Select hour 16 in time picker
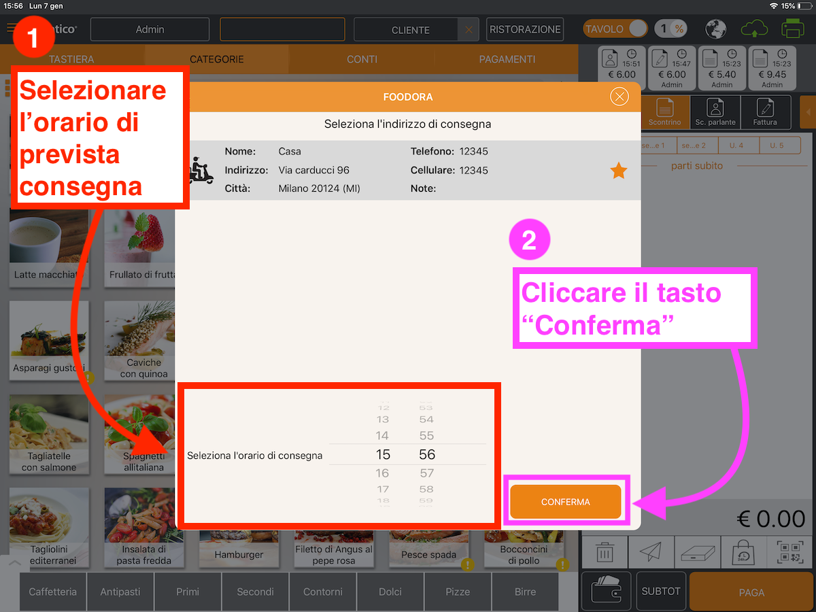 [x=383, y=473]
